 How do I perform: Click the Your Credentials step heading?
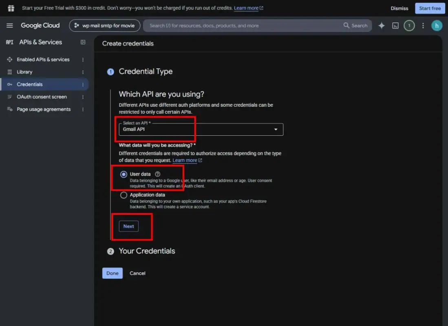tap(147, 251)
